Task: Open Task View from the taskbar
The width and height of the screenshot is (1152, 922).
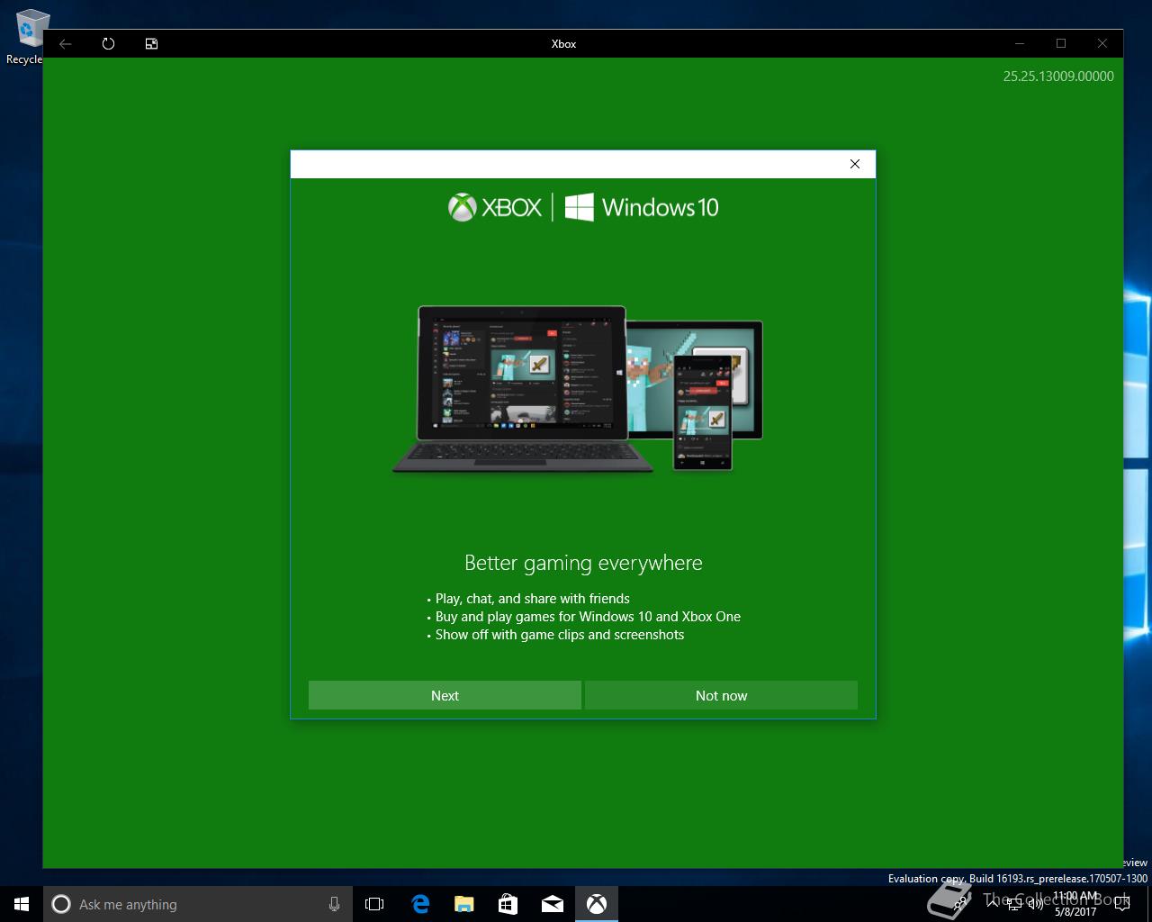Action: click(x=374, y=904)
